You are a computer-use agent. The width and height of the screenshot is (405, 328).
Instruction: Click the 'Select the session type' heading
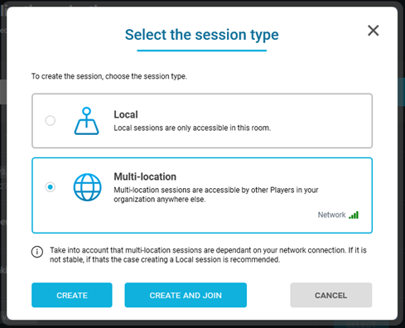202,35
